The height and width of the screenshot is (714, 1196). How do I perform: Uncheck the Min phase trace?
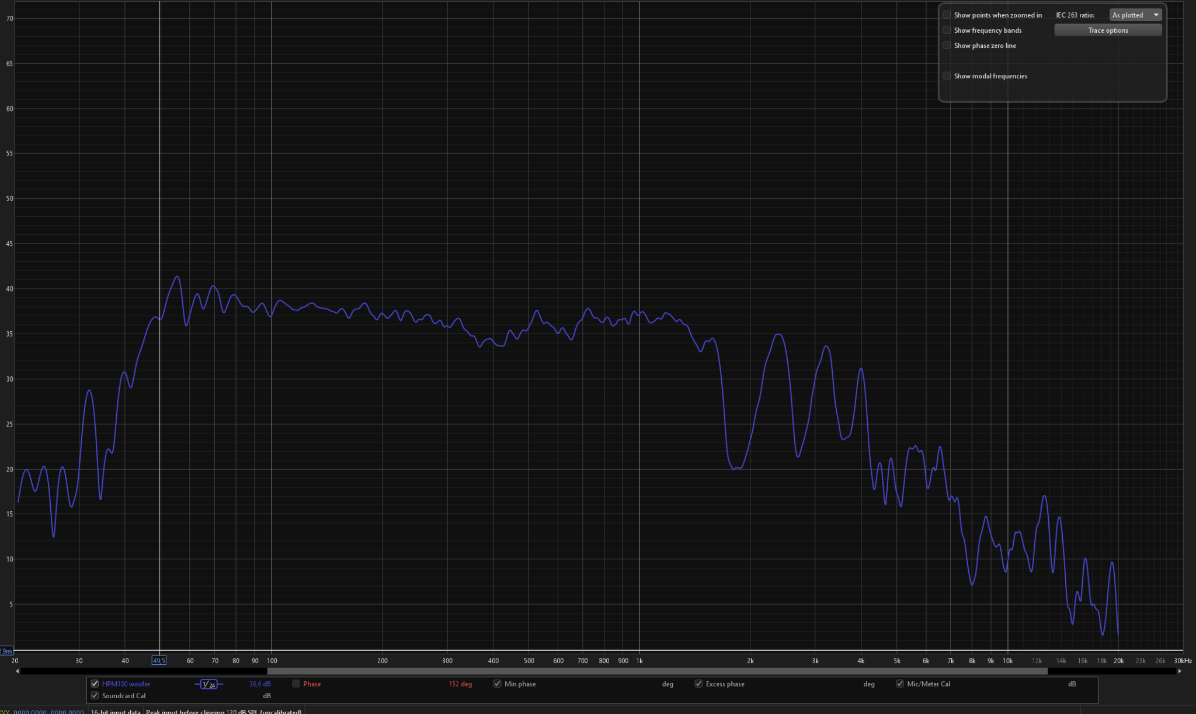pyautogui.click(x=497, y=684)
